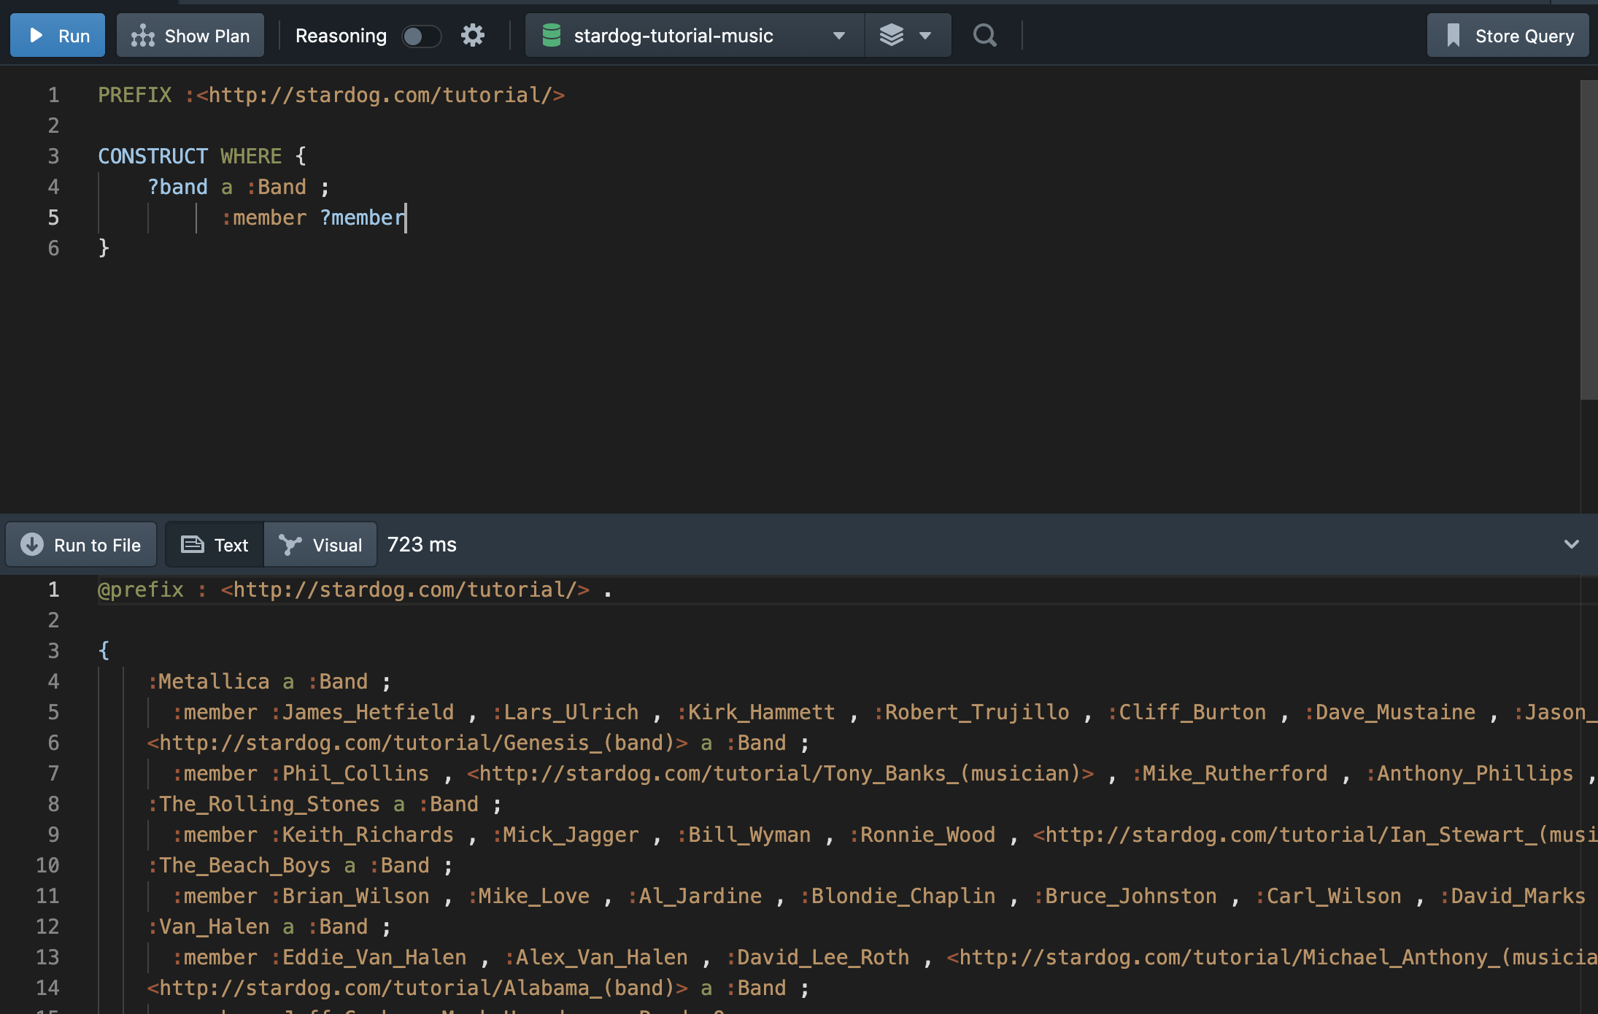Click :The_Beach_Boys in results

(239, 865)
